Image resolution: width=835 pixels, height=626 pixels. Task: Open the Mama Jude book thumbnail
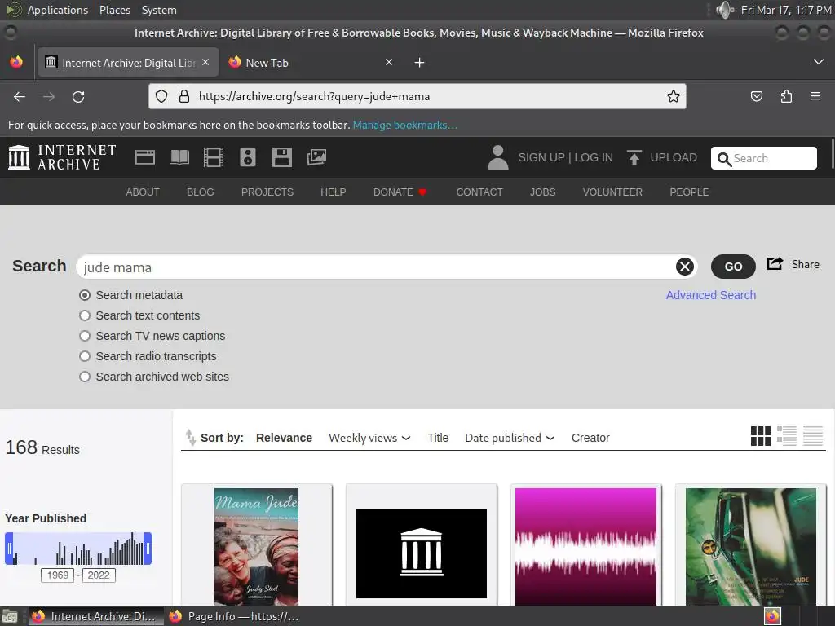pyautogui.click(x=256, y=547)
